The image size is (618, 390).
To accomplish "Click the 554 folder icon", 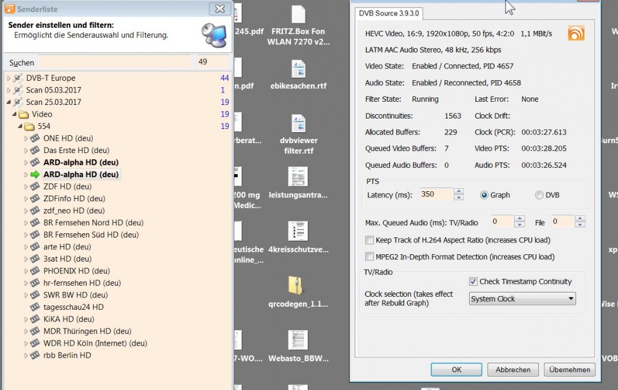I will pyautogui.click(x=30, y=127).
